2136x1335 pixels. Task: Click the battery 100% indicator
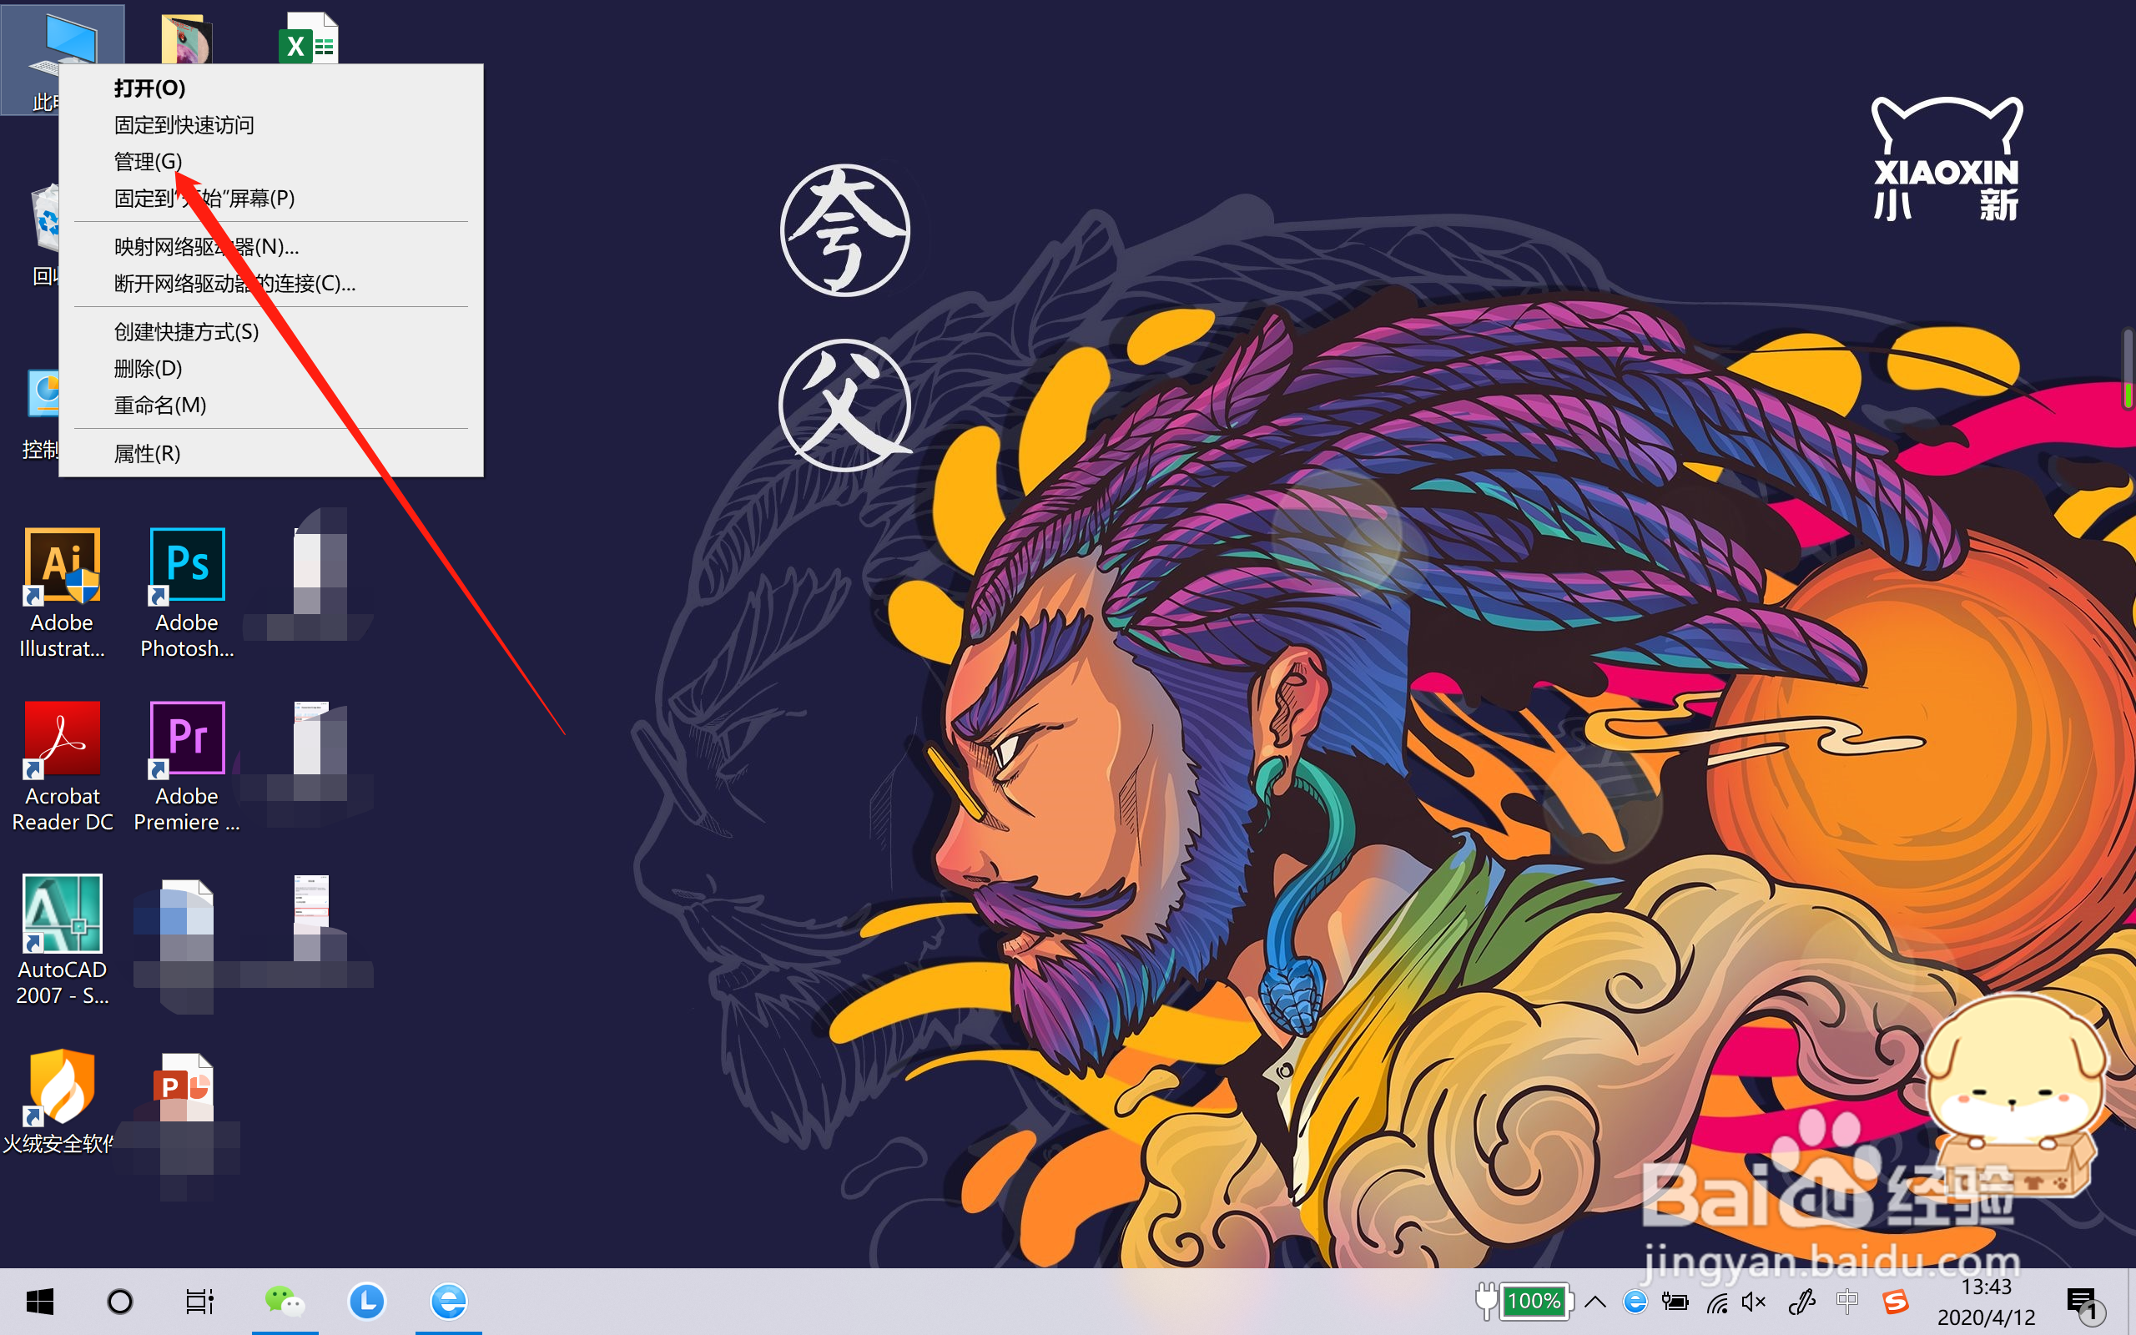click(1533, 1302)
